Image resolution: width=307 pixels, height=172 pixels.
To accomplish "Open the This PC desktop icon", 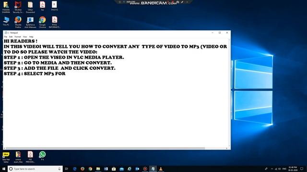I will (x=6, y=21).
